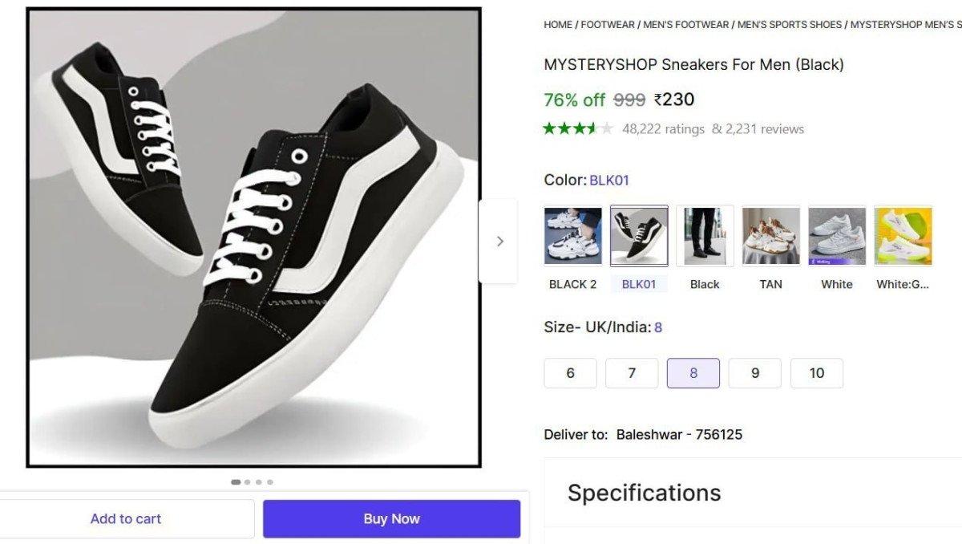The height and width of the screenshot is (544, 962).
Task: Select the White:G color variant
Action: pyautogui.click(x=903, y=234)
